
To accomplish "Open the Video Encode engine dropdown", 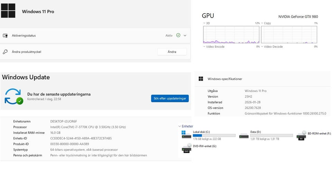I will click(x=204, y=47).
